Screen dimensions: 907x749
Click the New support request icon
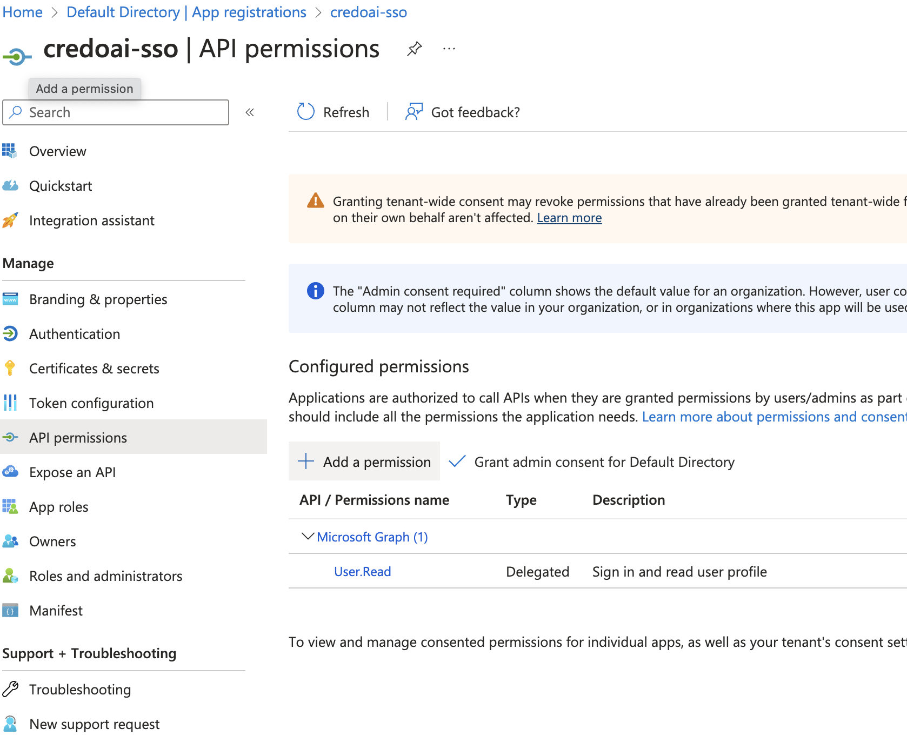coord(10,724)
